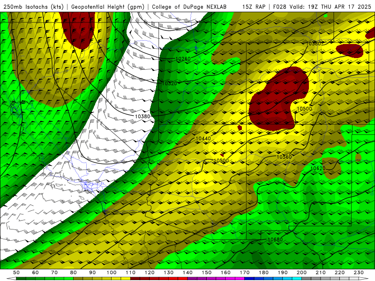Click the 150 value on the color scale
The height and width of the screenshot is (281, 375).
(x=206, y=273)
